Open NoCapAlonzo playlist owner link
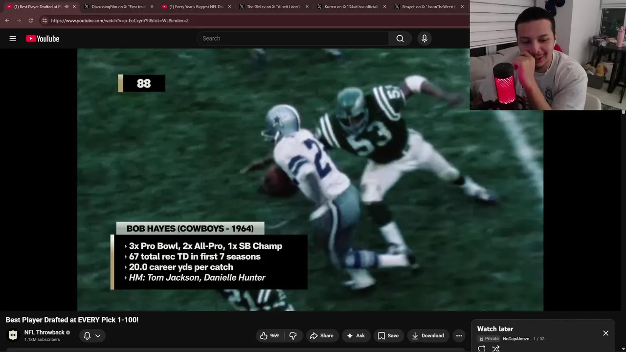626x352 pixels. [516, 339]
